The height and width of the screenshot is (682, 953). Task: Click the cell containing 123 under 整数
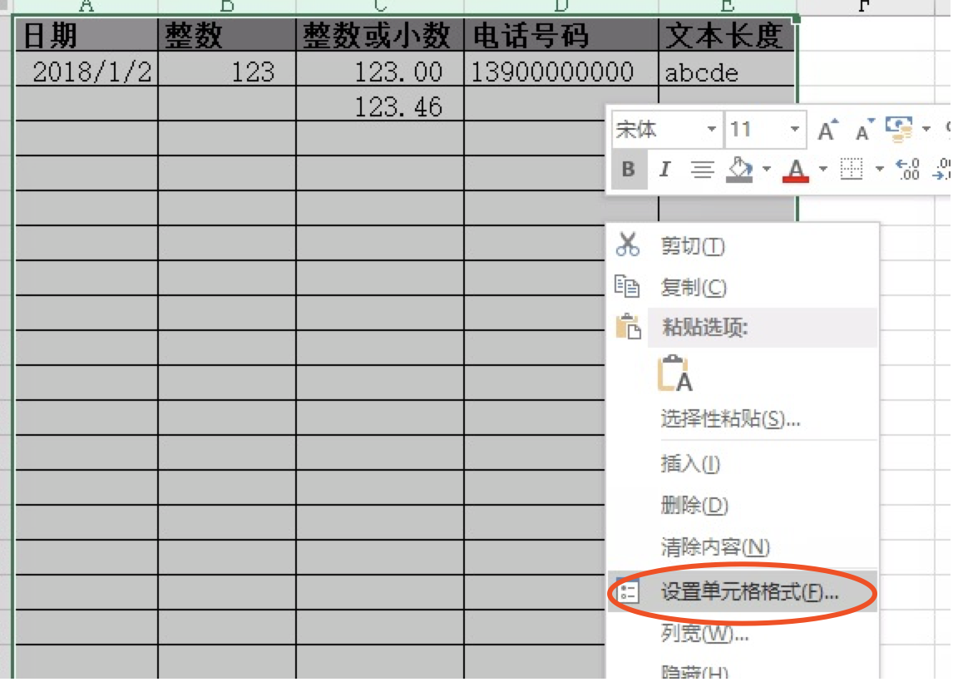pyautogui.click(x=227, y=69)
